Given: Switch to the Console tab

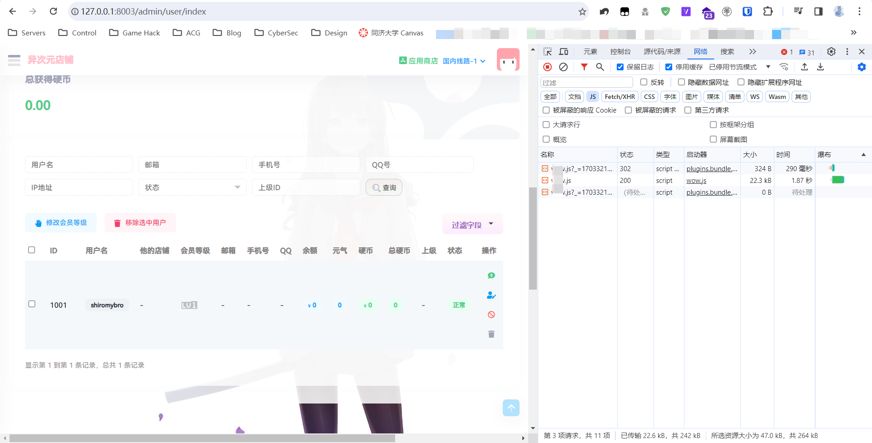Looking at the screenshot, I should tap(620, 52).
